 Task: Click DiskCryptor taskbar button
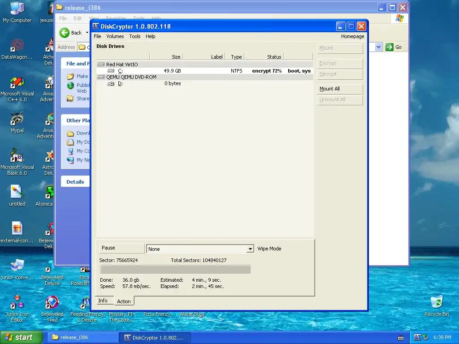coord(155,338)
